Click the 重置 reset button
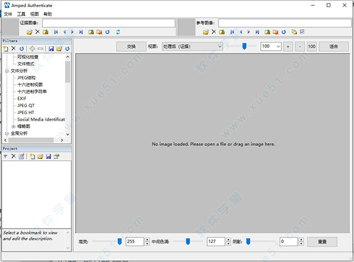Screen dimensions: 354x262 [x=322, y=241]
